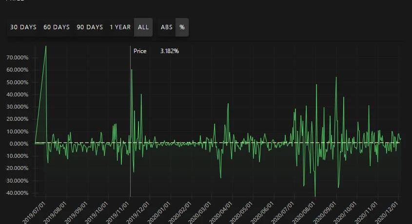412x224 pixels.
Task: Click the 70.000% y-axis label
Action: [18, 57]
